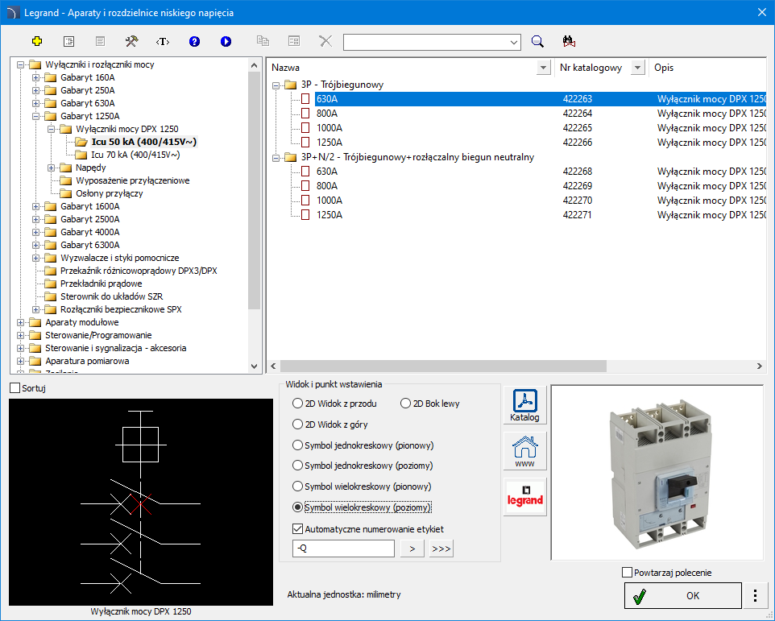Click the greyed copy documents icon

point(263,42)
